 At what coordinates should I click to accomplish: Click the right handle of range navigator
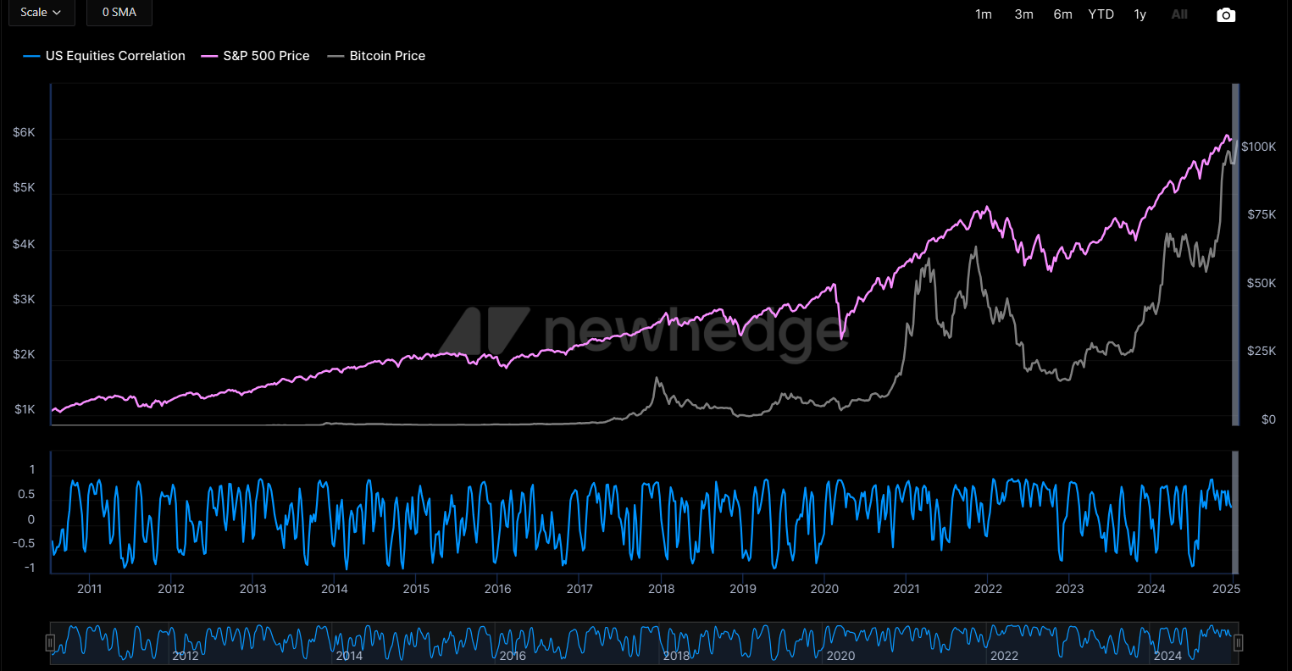pos(1238,642)
